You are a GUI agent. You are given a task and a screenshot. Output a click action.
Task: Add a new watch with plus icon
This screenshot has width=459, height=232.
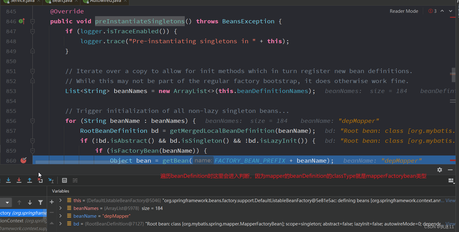(x=52, y=202)
